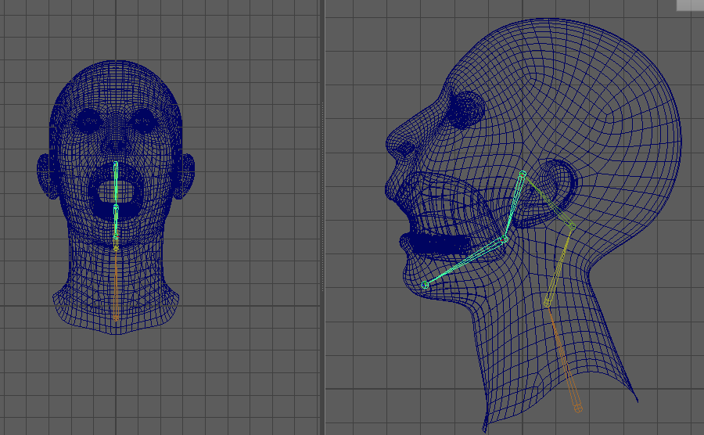Select the joint where yellow and orange bones meet

(x=548, y=304)
